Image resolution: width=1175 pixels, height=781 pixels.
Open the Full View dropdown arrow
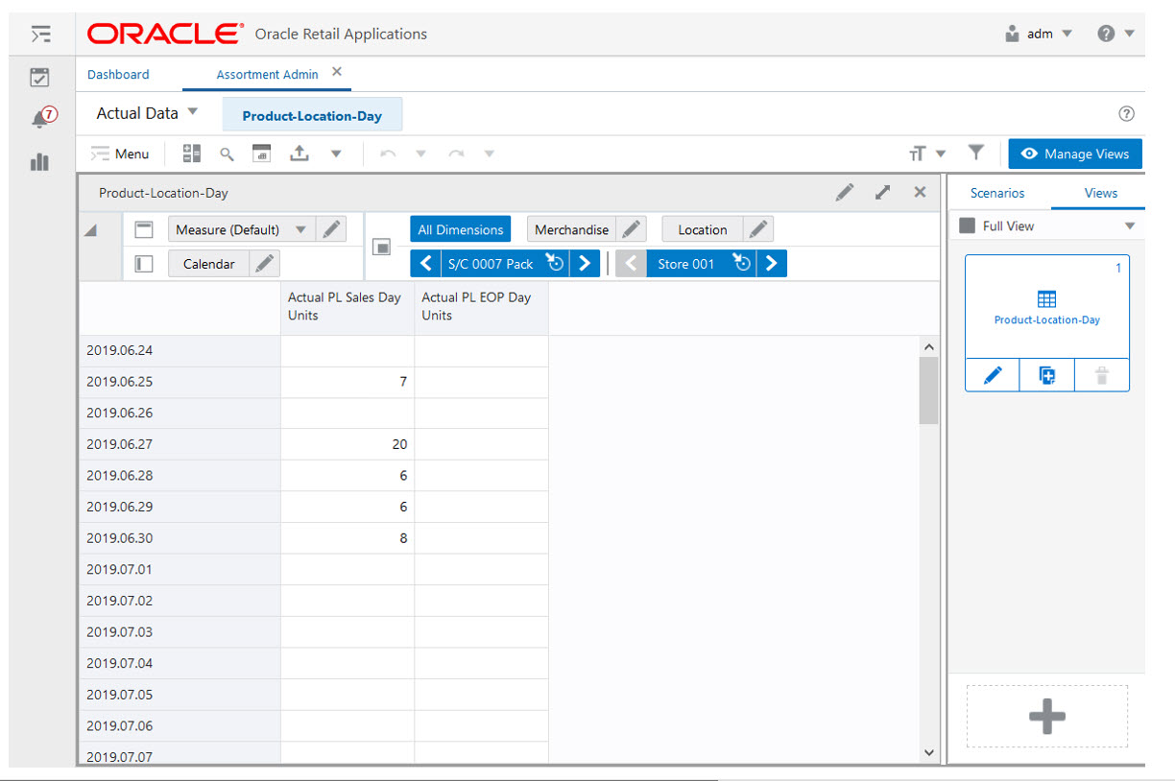[x=1130, y=226]
